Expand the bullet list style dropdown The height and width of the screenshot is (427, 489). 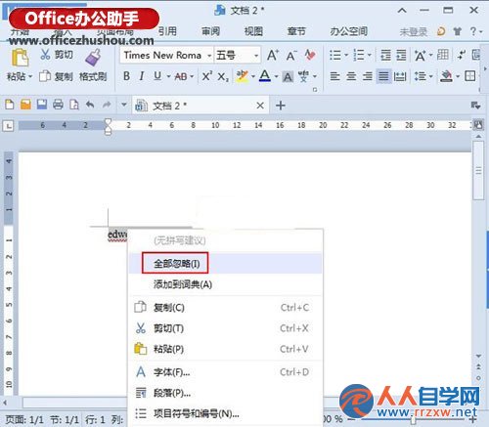point(346,55)
